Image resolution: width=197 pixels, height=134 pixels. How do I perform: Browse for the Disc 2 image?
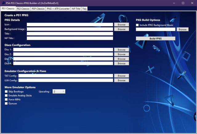pos(122,54)
